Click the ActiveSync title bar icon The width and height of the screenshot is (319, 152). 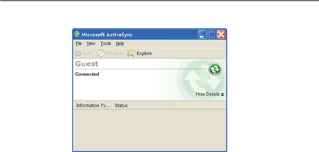coord(77,34)
